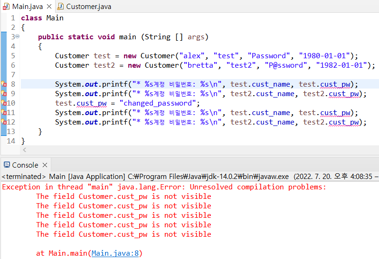Click the "1982-01-01" string on line 6
This screenshot has height=259, width=379.
click(x=341, y=65)
